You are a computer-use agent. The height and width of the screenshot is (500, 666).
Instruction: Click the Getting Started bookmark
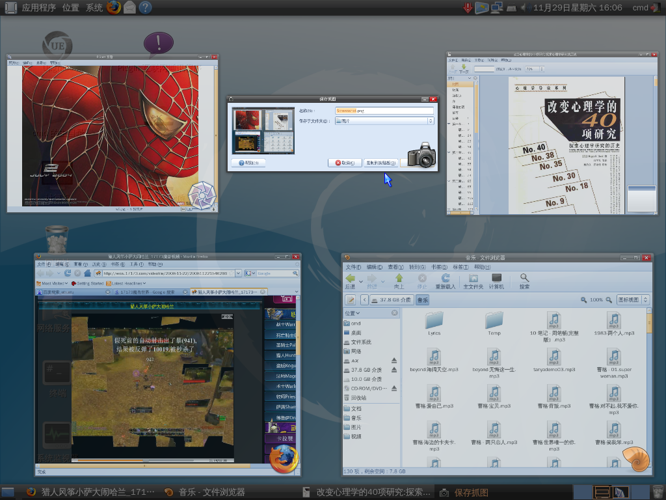pyautogui.click(x=87, y=283)
